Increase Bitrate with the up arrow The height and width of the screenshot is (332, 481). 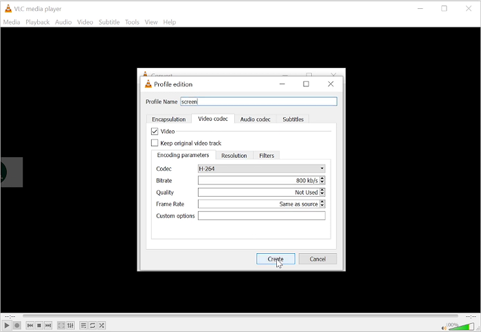coord(322,178)
